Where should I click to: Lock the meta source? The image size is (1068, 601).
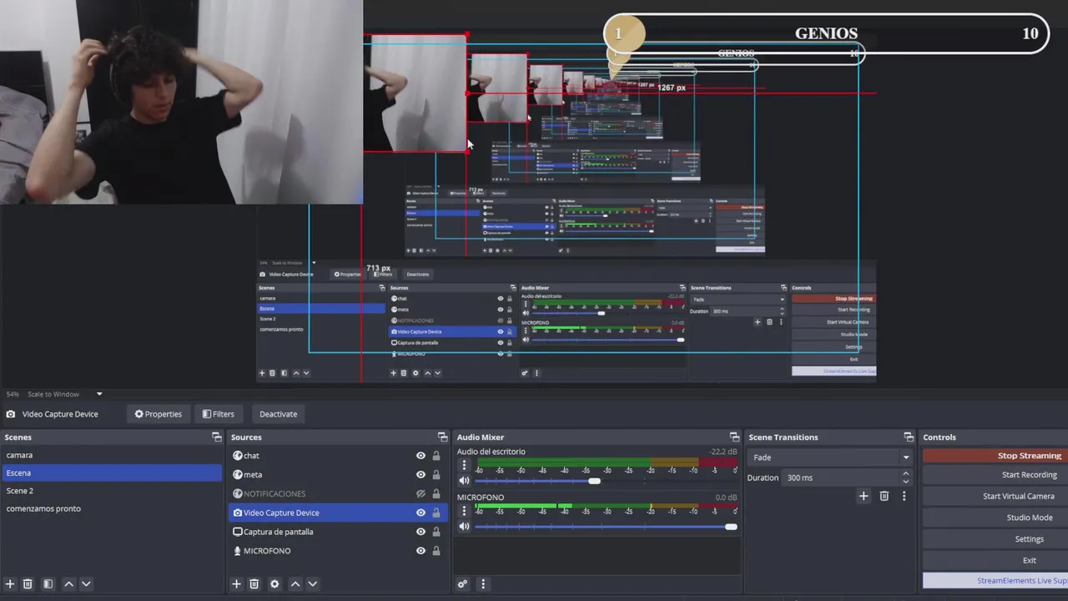click(x=436, y=475)
